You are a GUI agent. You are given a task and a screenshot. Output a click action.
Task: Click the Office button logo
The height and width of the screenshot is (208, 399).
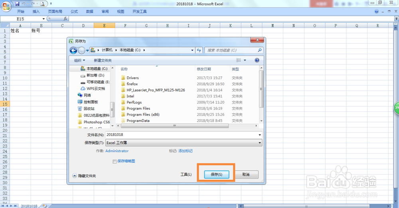click(6, 6)
